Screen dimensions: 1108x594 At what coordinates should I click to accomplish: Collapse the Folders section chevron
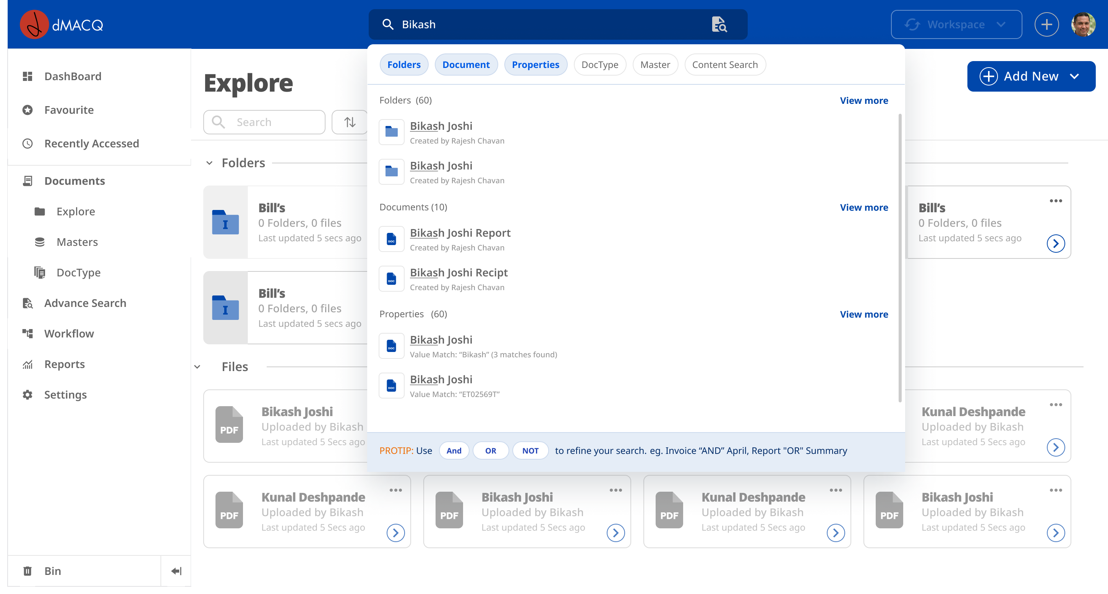coord(209,163)
